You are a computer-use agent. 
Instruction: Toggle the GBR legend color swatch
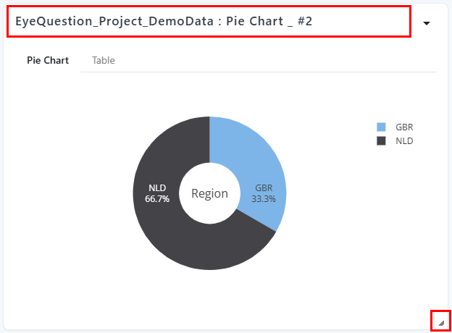click(381, 127)
